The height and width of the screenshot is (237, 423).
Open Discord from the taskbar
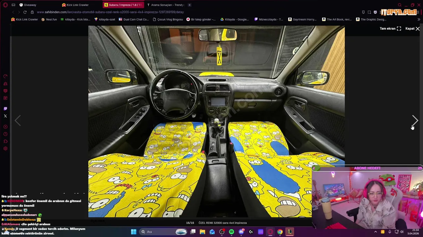(x=241, y=232)
